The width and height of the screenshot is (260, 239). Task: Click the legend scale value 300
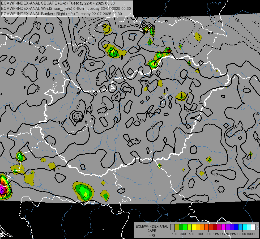point(183,234)
